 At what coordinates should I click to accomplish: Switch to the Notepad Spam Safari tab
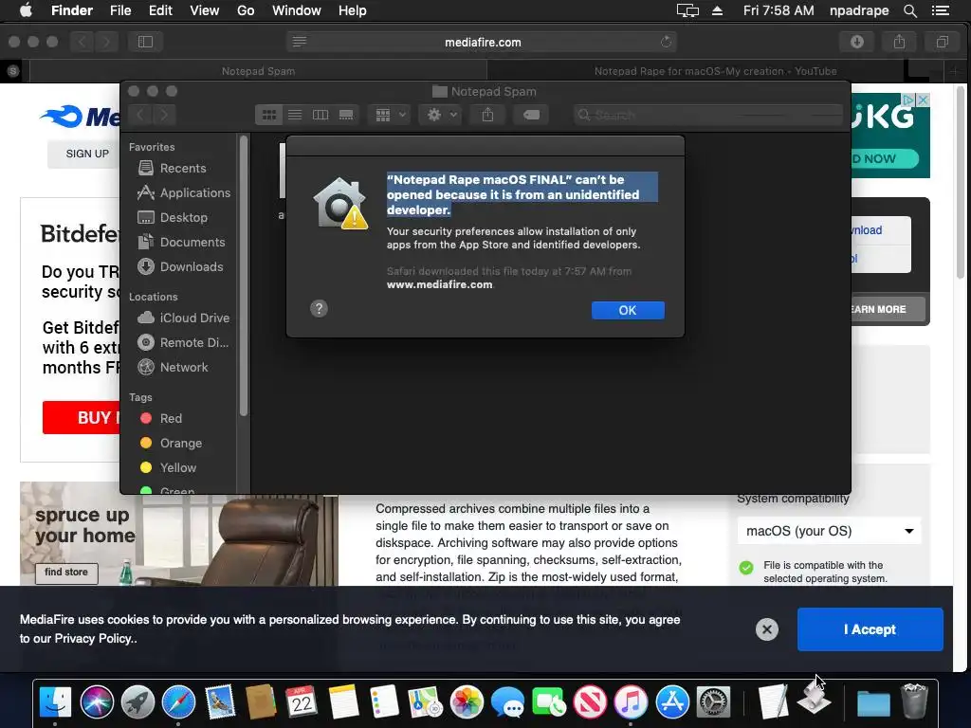[x=258, y=71]
